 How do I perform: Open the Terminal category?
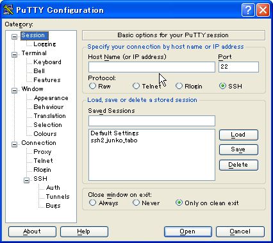tap(34, 53)
